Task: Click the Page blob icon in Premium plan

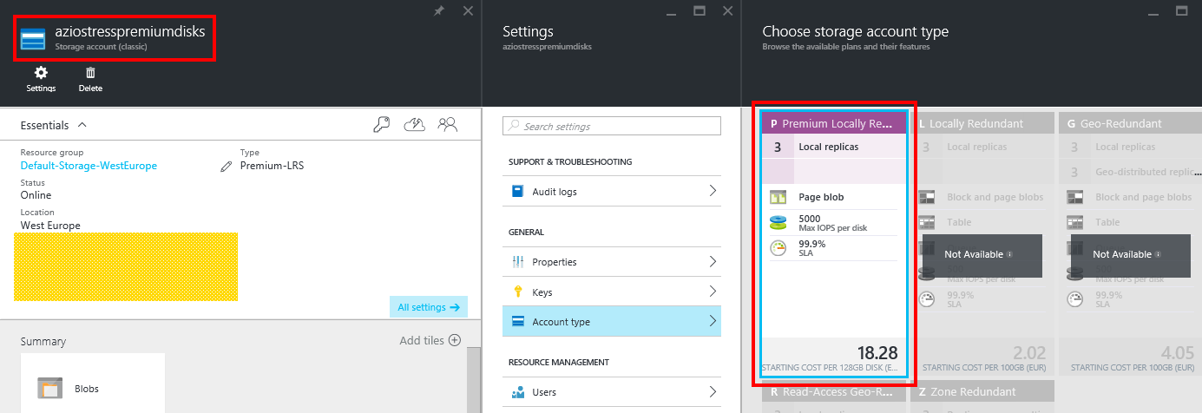Action: (x=778, y=197)
